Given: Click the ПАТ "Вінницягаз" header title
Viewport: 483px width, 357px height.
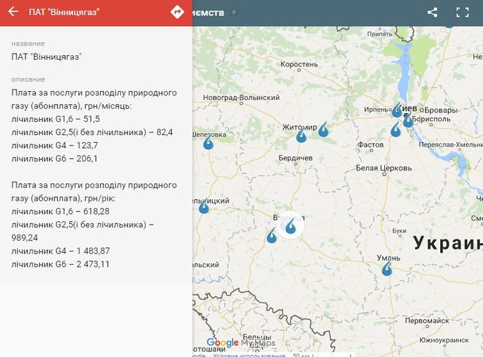Looking at the screenshot, I should click(64, 12).
